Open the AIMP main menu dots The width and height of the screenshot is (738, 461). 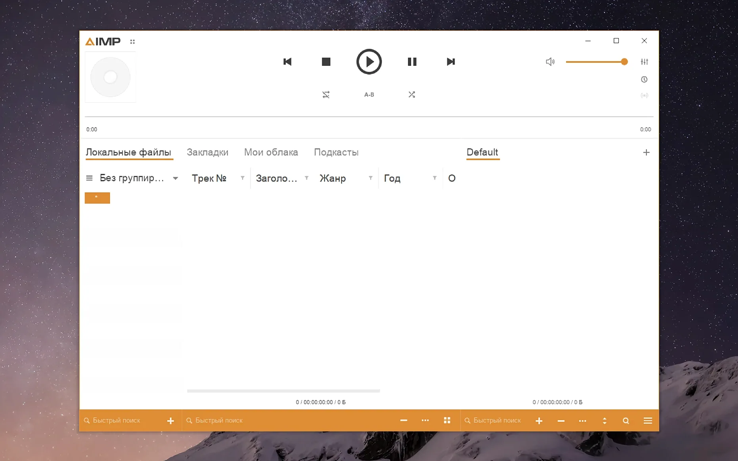(132, 42)
